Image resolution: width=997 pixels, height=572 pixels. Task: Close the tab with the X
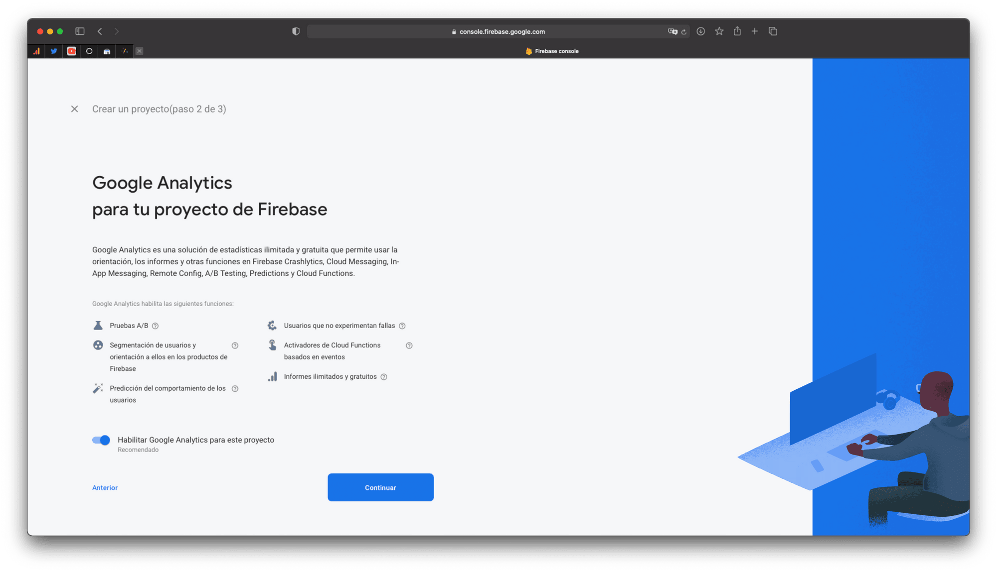click(140, 51)
